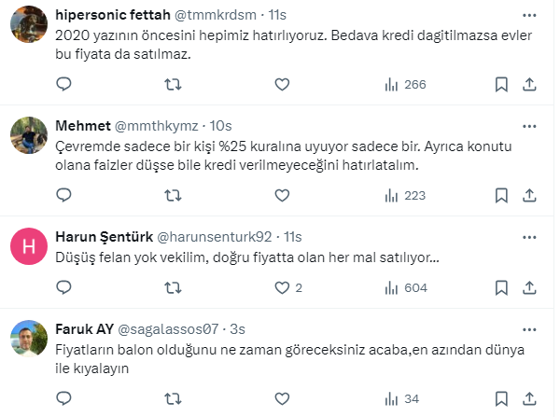Bookmark hipersonic fettah's tweet

(x=501, y=85)
